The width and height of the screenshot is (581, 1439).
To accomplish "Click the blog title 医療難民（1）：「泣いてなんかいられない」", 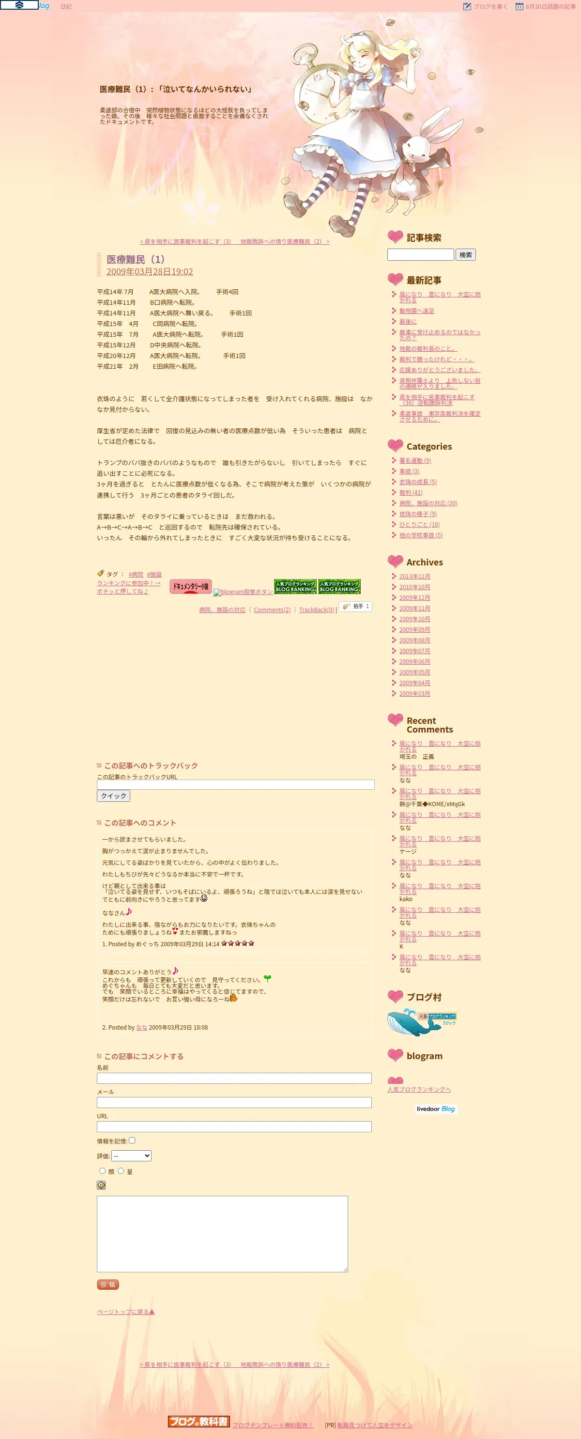I will [x=177, y=89].
